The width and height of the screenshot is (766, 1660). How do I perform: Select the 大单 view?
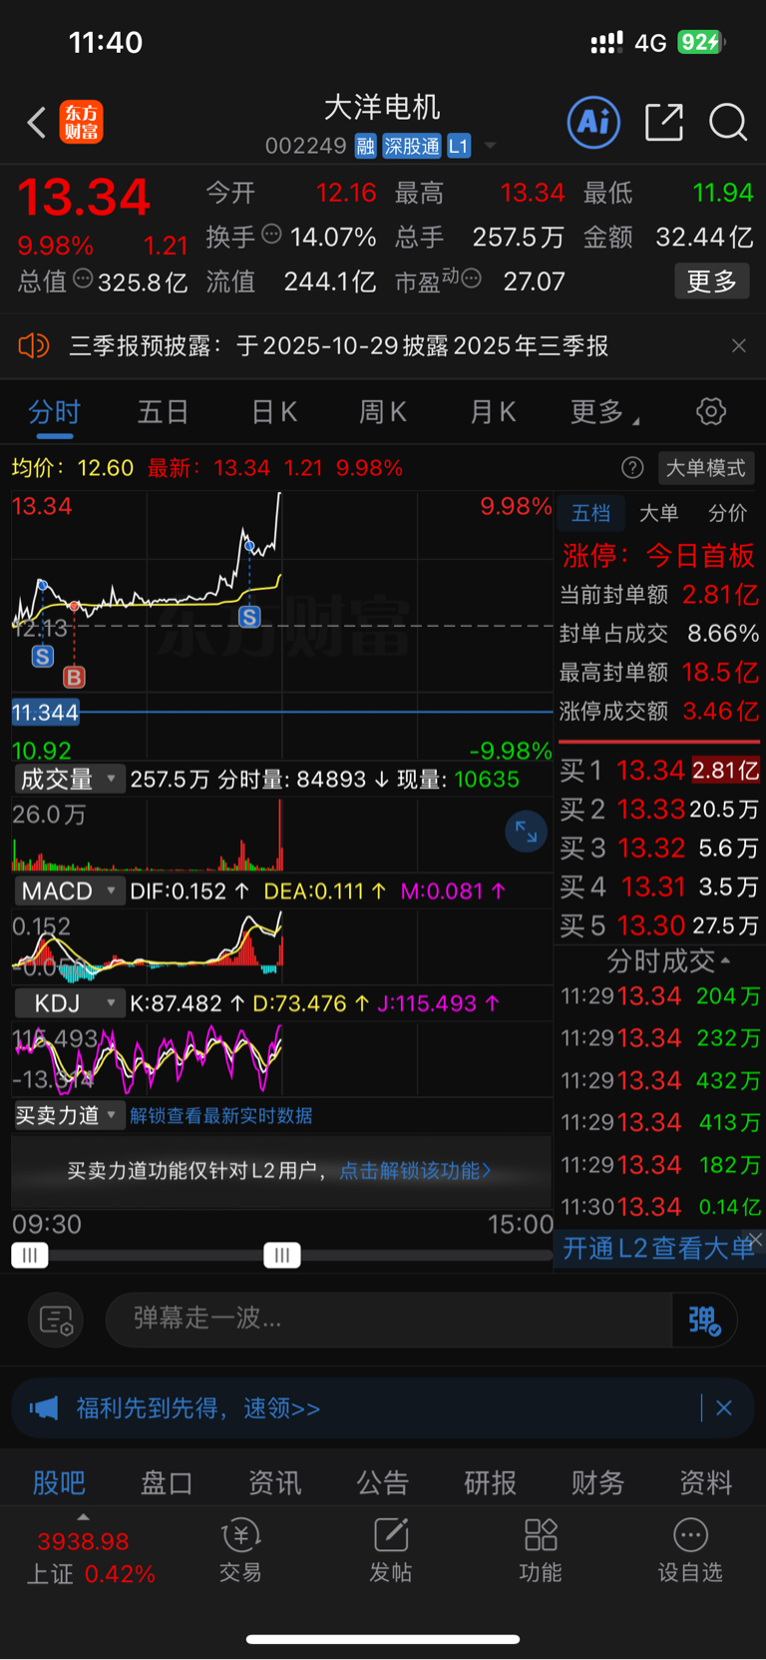coord(658,512)
